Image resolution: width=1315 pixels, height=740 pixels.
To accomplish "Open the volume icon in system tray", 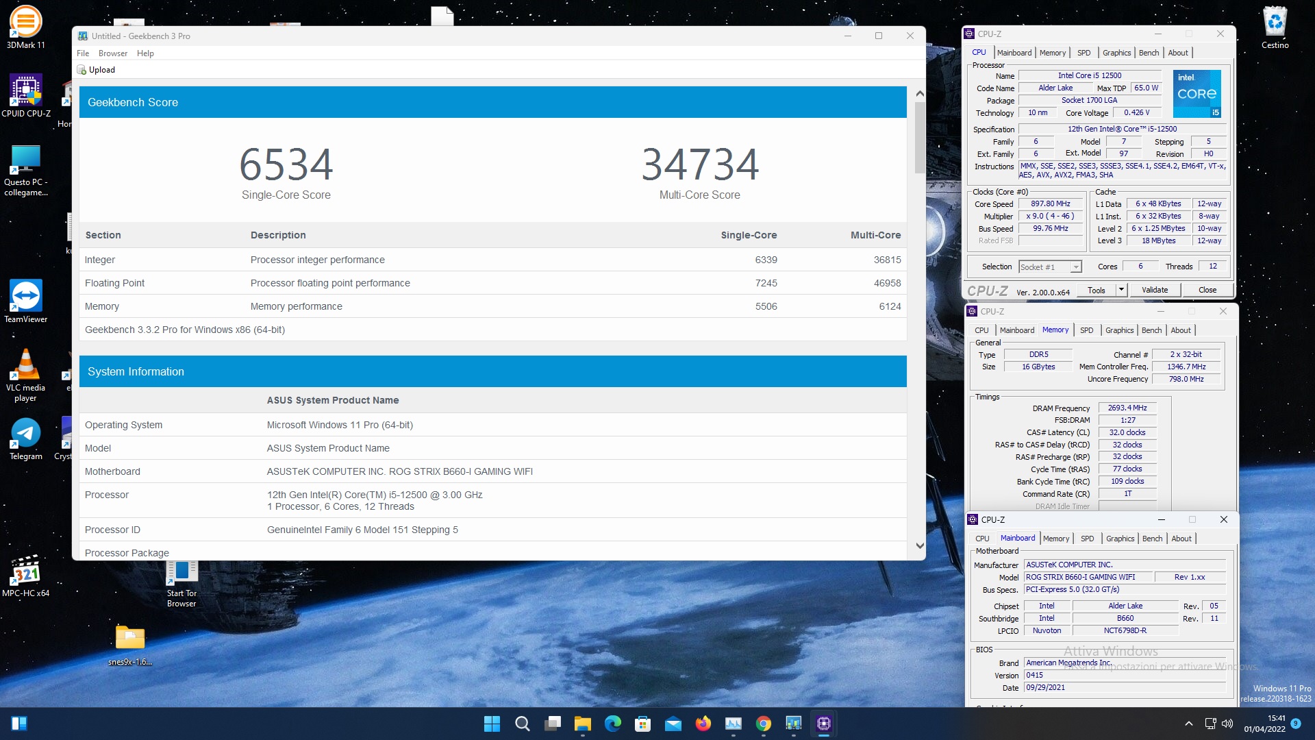I will 1227,724.
